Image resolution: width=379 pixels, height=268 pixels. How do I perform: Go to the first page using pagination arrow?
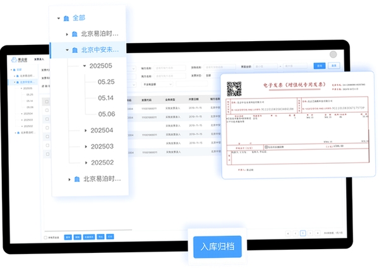[288, 233]
